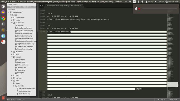Expand the storage folder
The width and height of the screenshot is (180, 101).
12,78
